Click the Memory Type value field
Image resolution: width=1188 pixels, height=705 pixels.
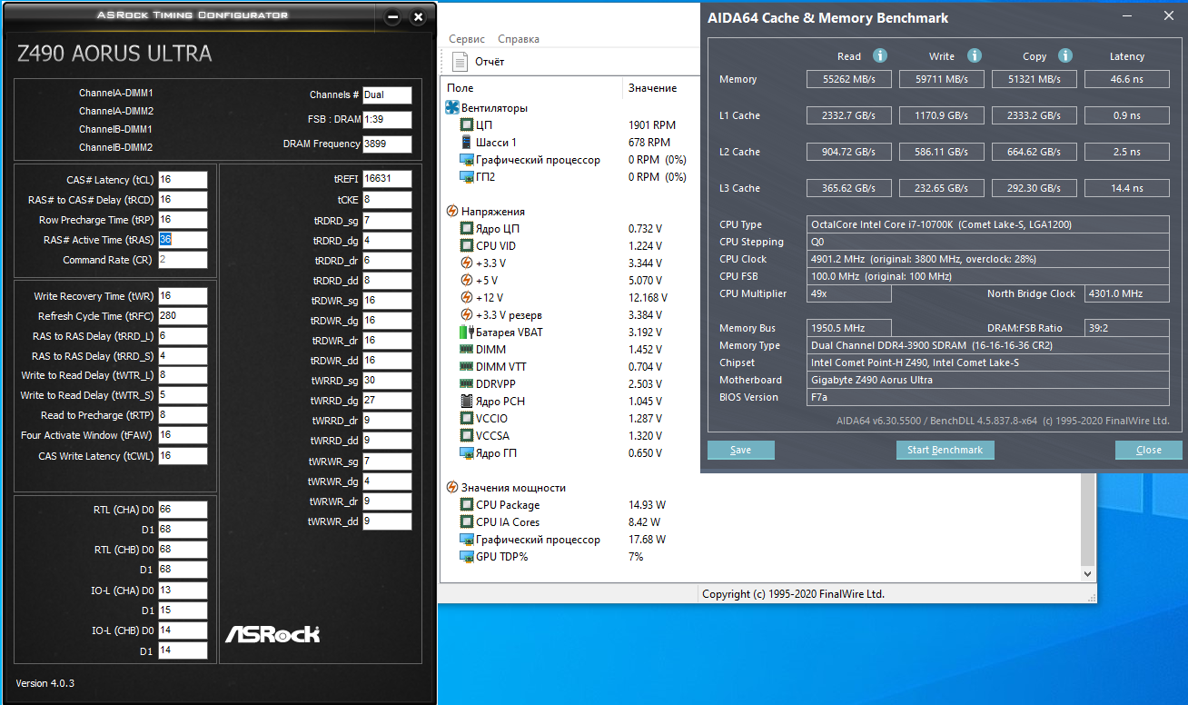point(989,345)
